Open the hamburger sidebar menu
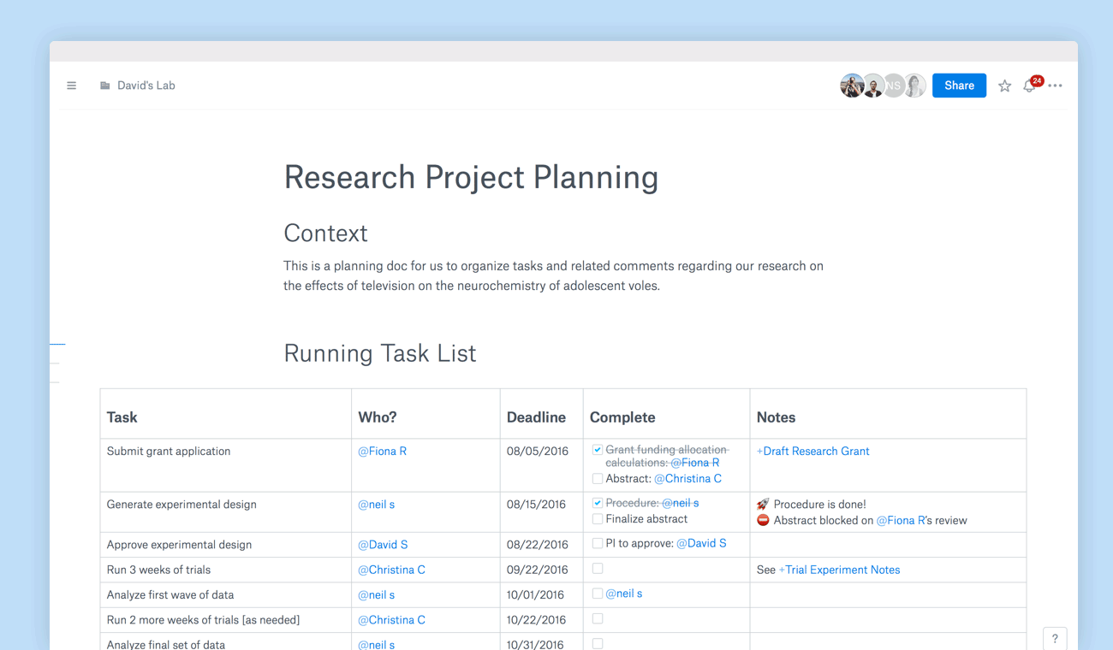This screenshot has width=1113, height=650. click(x=72, y=86)
